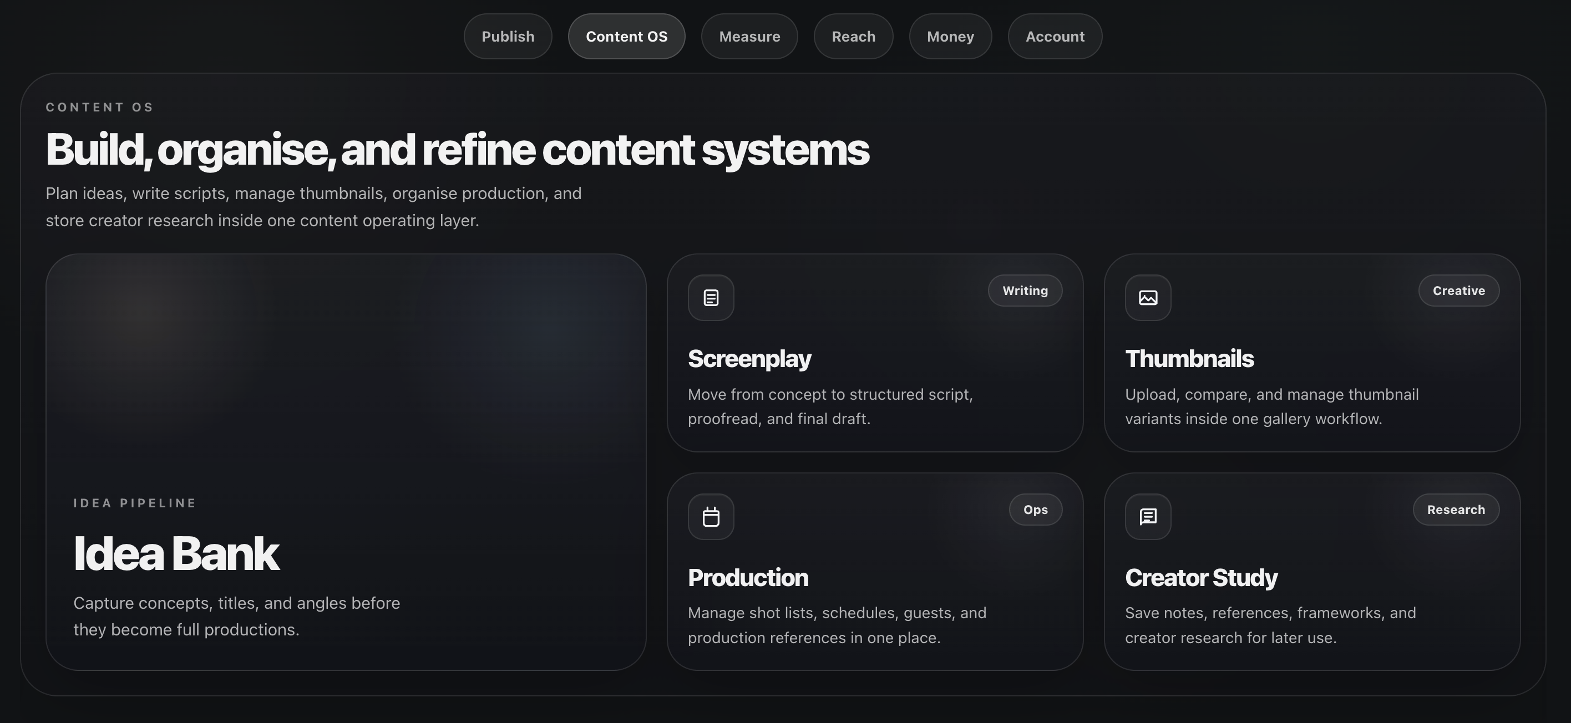Viewport: 1571px width, 723px height.
Task: Open the Production card heading
Action: [748, 577]
